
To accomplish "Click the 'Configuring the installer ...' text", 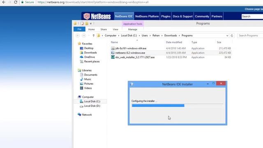I will click(144, 101).
